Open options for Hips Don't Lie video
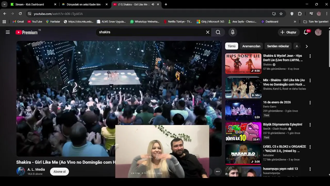This screenshot has width=330, height=186. (310, 56)
